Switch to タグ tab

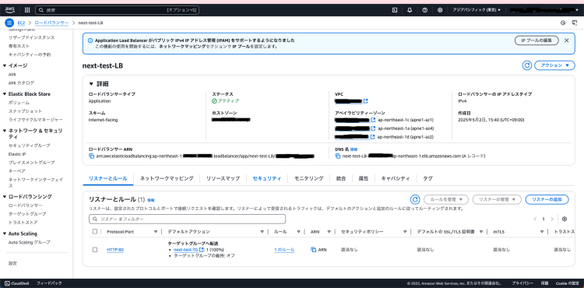tap(428, 178)
